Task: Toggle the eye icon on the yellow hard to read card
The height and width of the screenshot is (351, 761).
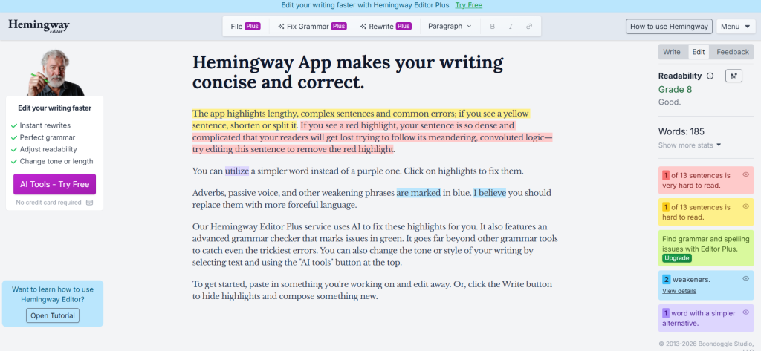Action: pos(746,206)
